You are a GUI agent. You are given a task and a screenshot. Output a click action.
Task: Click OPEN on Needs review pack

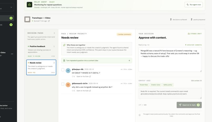coord(53,73)
